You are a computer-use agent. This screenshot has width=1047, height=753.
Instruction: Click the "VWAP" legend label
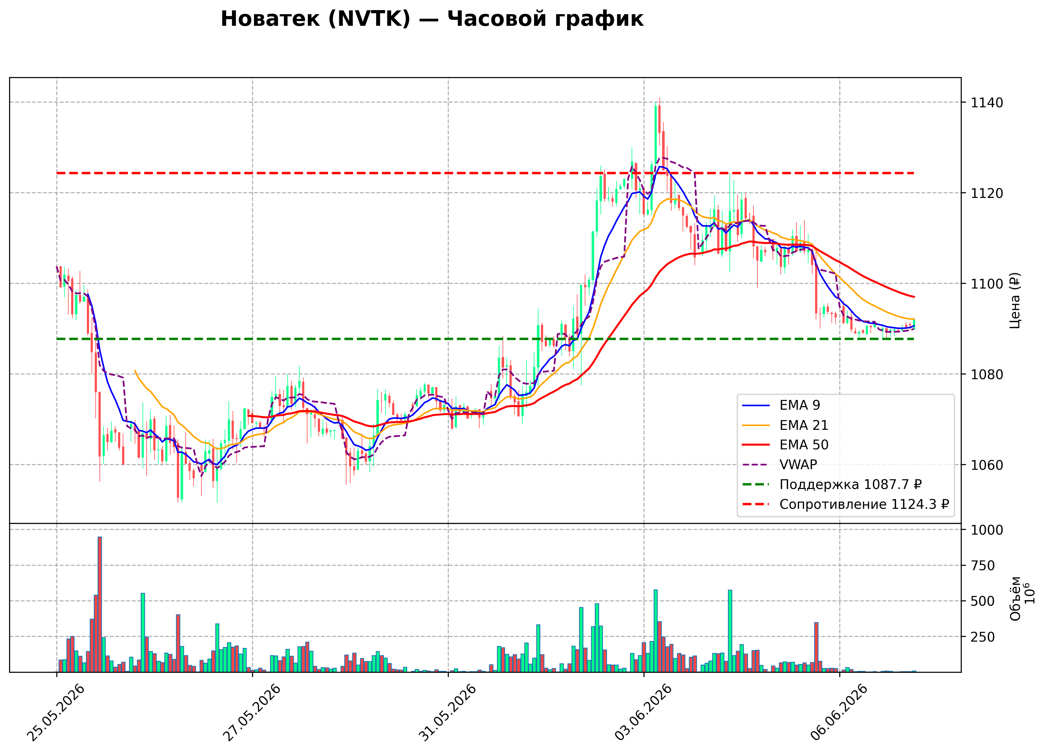(798, 464)
